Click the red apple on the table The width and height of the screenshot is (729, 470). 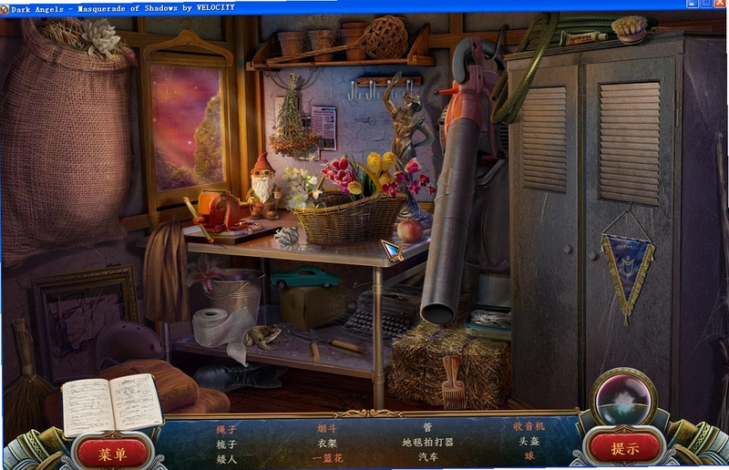pos(409,230)
